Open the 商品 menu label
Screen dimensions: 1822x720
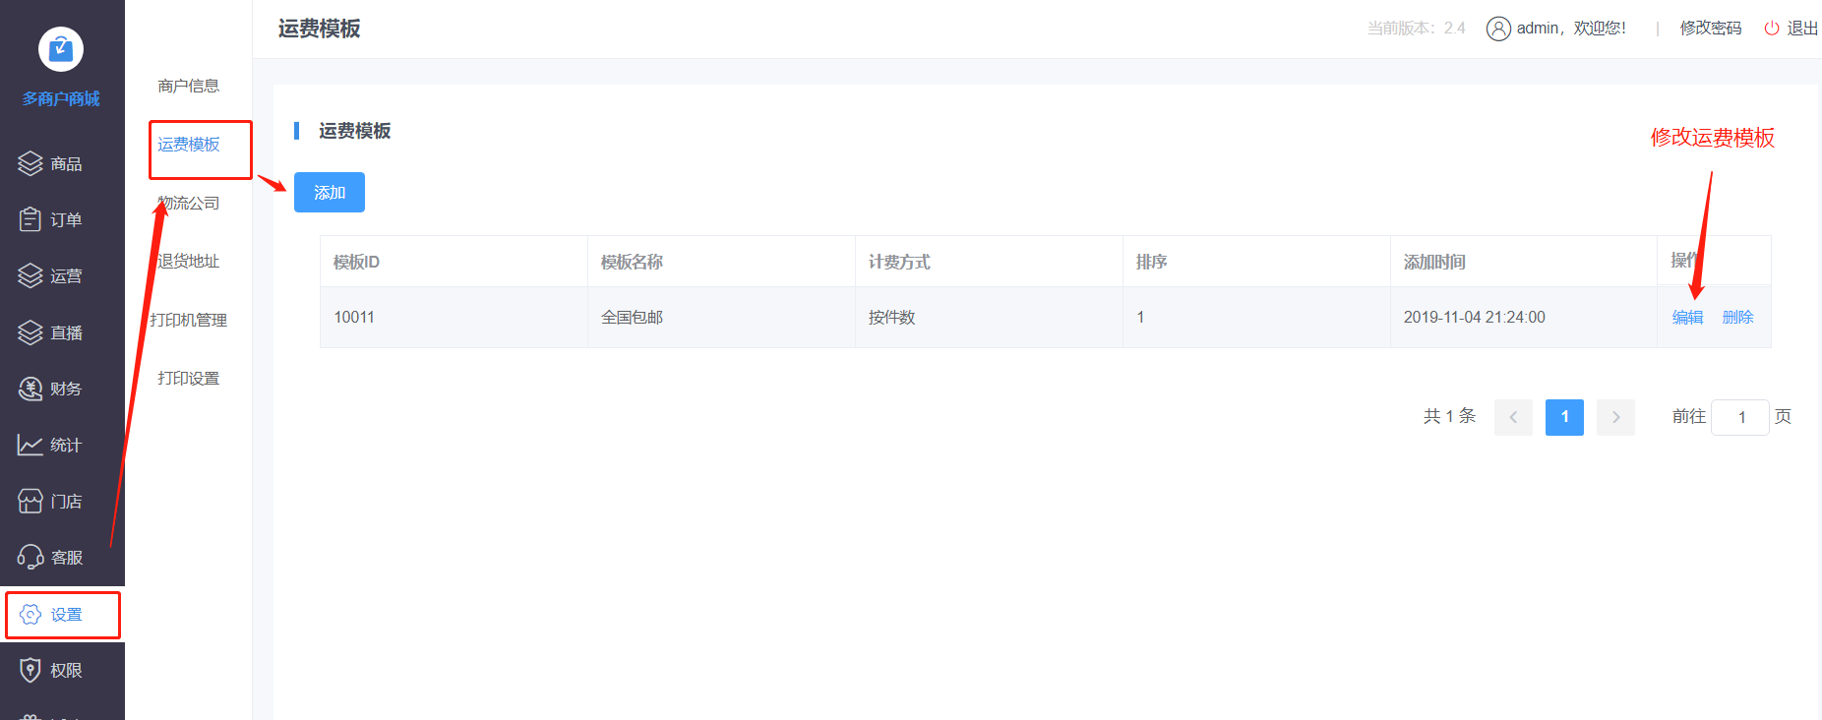pyautogui.click(x=66, y=163)
